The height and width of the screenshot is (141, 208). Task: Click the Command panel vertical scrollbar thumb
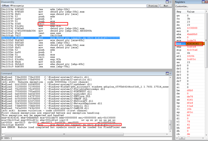tap(170, 125)
